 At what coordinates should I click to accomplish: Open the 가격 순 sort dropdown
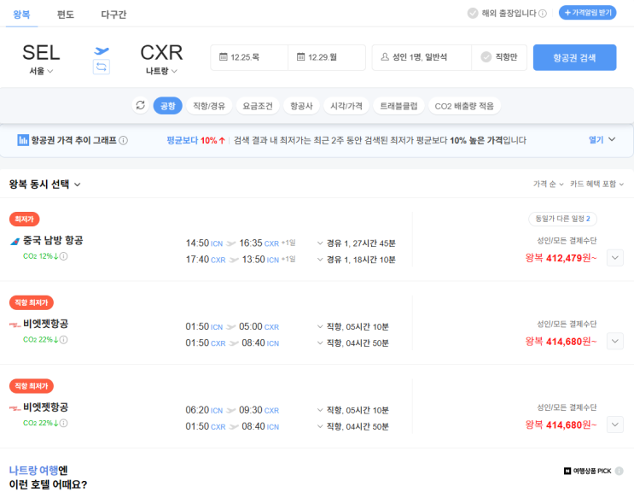coord(548,184)
